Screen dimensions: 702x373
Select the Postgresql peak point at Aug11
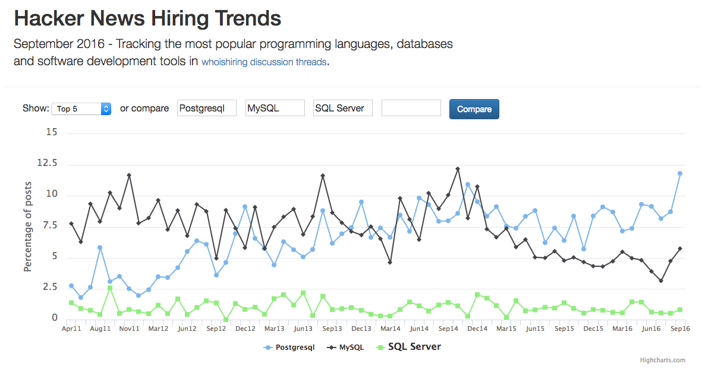click(x=100, y=247)
